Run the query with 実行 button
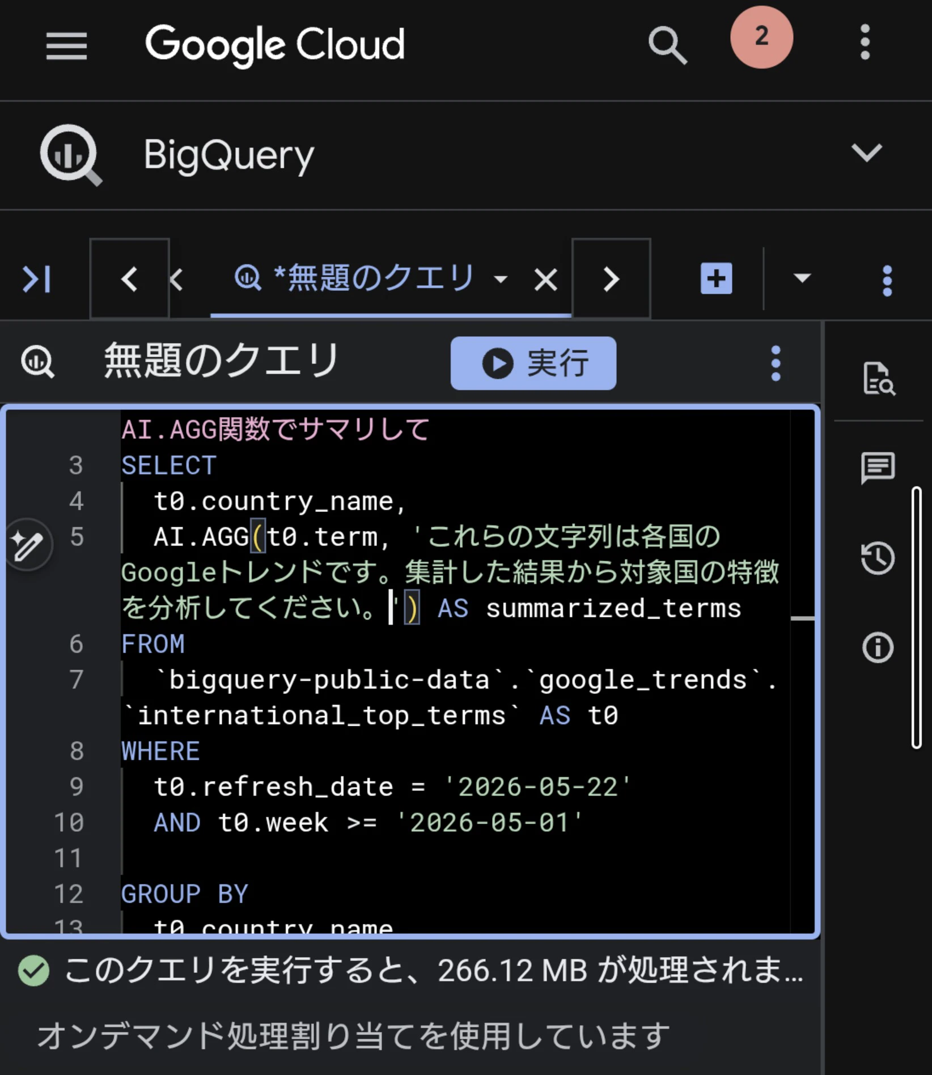 tap(533, 363)
